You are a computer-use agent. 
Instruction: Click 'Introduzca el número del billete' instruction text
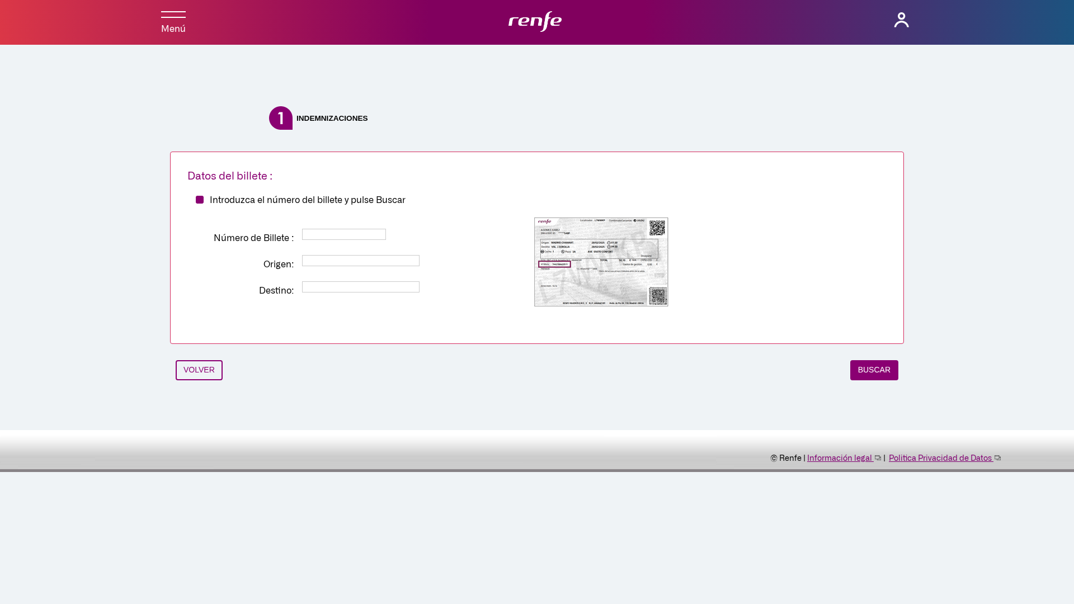(x=308, y=200)
